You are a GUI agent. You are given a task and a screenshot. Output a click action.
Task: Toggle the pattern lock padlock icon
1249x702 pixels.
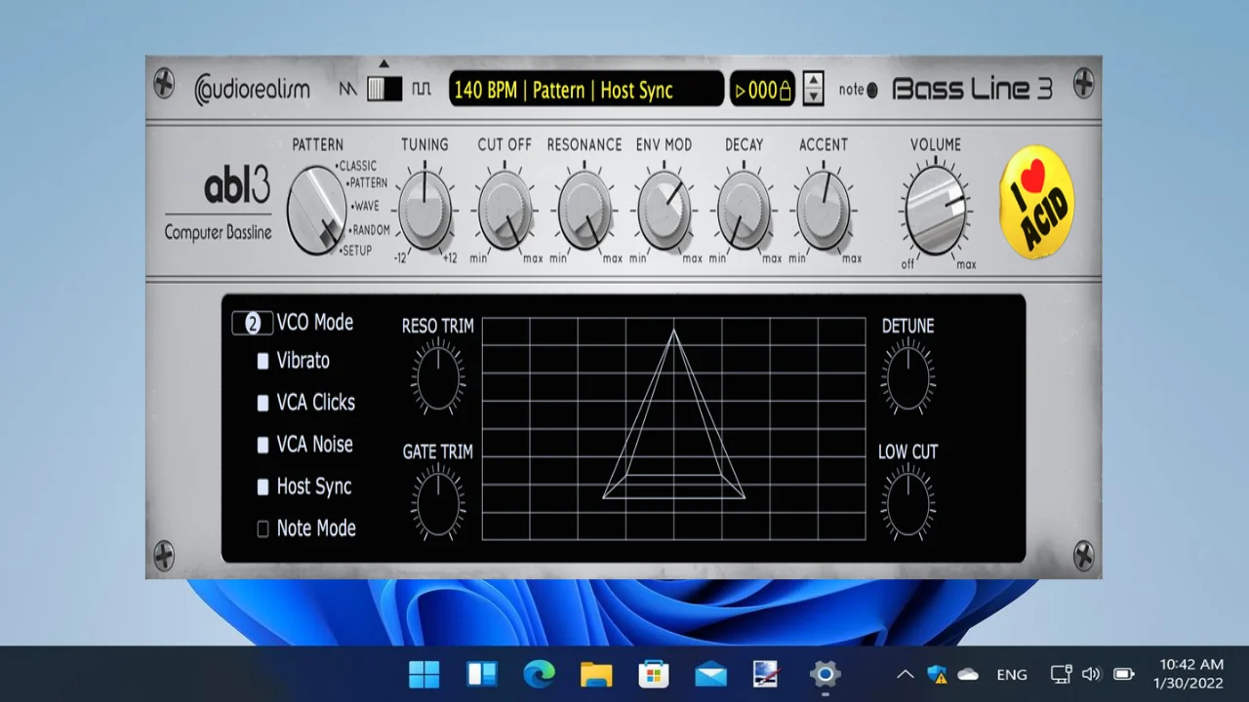click(786, 91)
